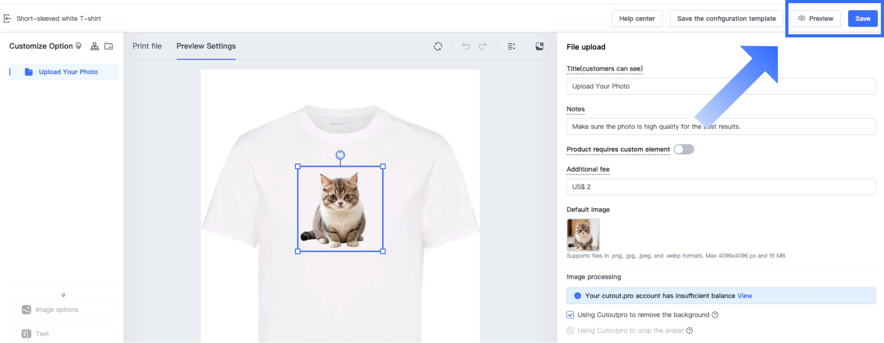Open the alignment list icon in the toolbar

[x=512, y=46]
